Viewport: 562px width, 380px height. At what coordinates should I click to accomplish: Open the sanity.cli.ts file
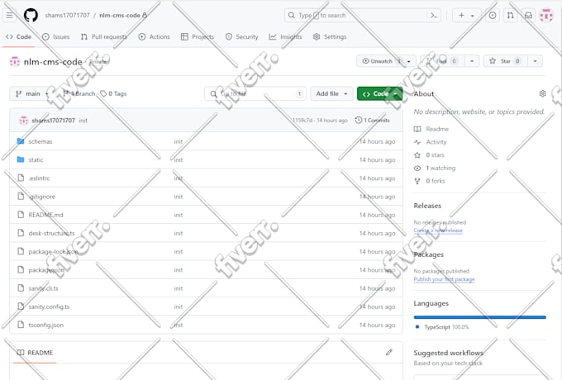tap(43, 288)
